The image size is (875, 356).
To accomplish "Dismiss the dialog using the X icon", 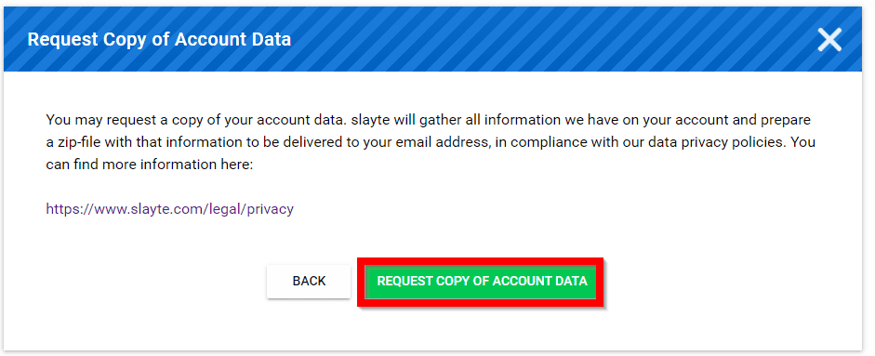I will click(x=829, y=40).
